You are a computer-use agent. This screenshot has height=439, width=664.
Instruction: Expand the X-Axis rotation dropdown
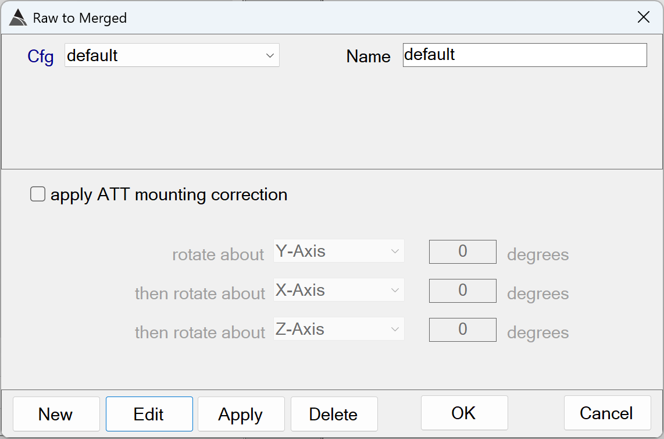coord(338,291)
